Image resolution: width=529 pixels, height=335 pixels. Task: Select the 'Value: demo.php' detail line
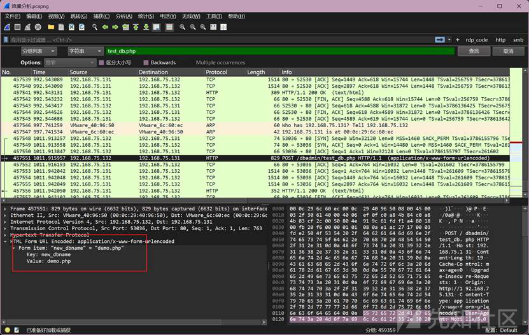[48, 261]
